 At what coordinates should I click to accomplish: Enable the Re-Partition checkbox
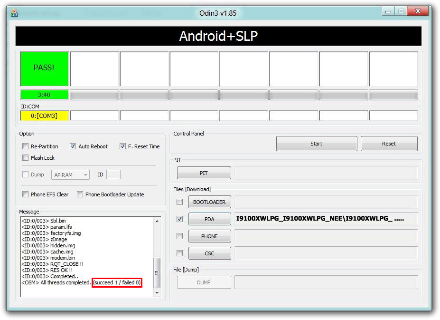point(26,146)
